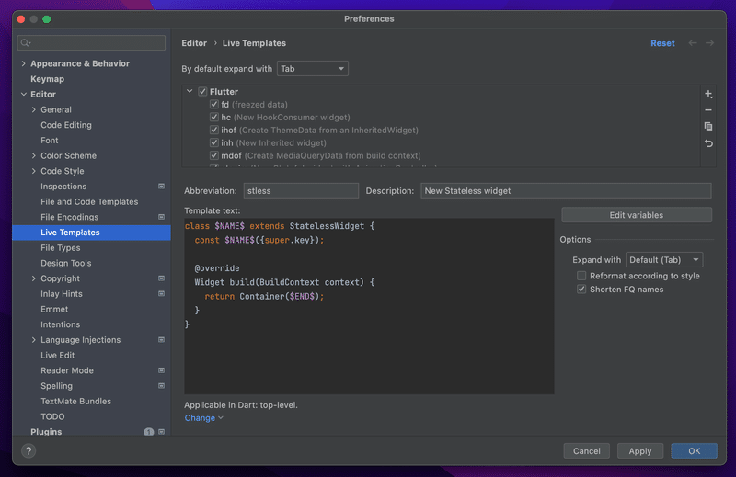Click the search magnifier icon
The image size is (736, 477).
[x=26, y=42]
